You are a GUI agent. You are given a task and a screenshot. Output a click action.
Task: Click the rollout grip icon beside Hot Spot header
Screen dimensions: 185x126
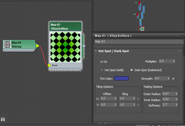[180, 51]
